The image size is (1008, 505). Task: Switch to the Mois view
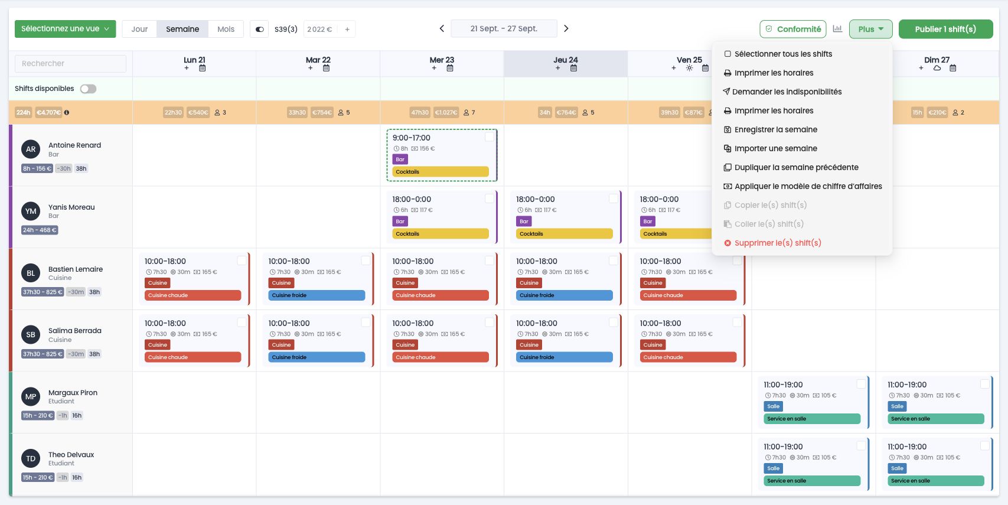(226, 29)
